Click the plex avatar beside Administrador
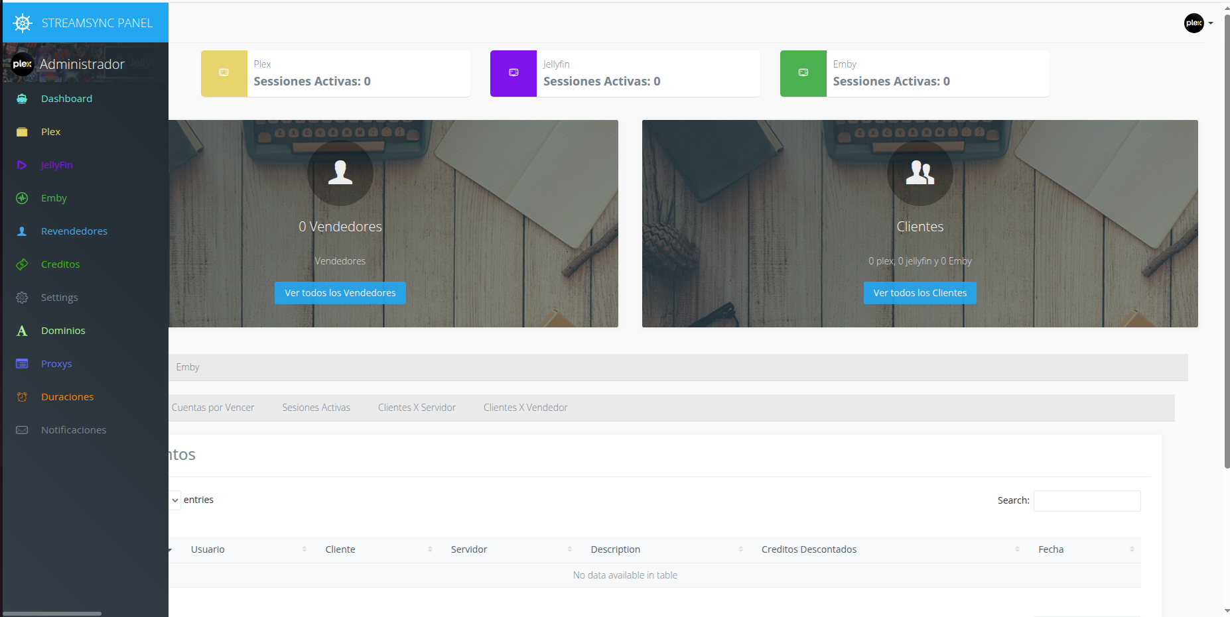 tap(22, 64)
